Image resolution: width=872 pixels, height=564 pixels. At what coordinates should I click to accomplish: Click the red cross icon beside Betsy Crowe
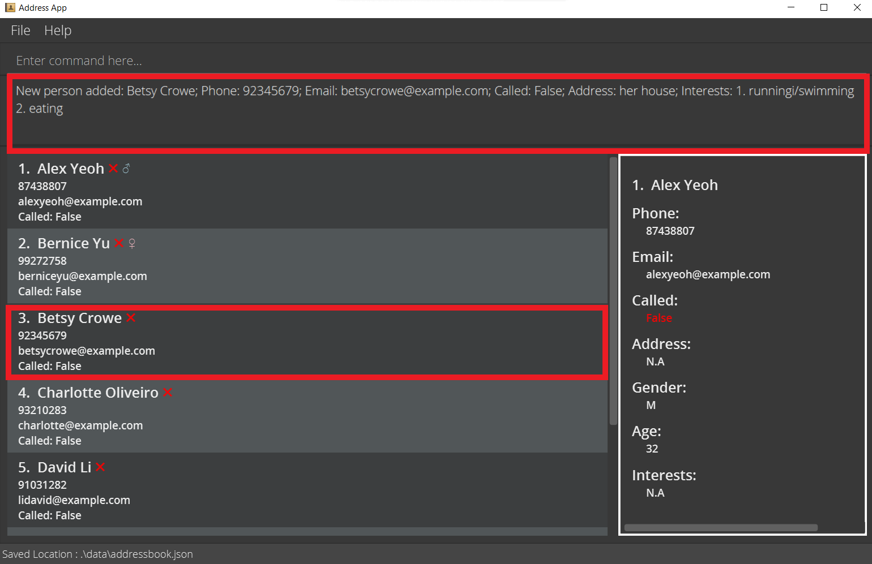click(x=131, y=318)
